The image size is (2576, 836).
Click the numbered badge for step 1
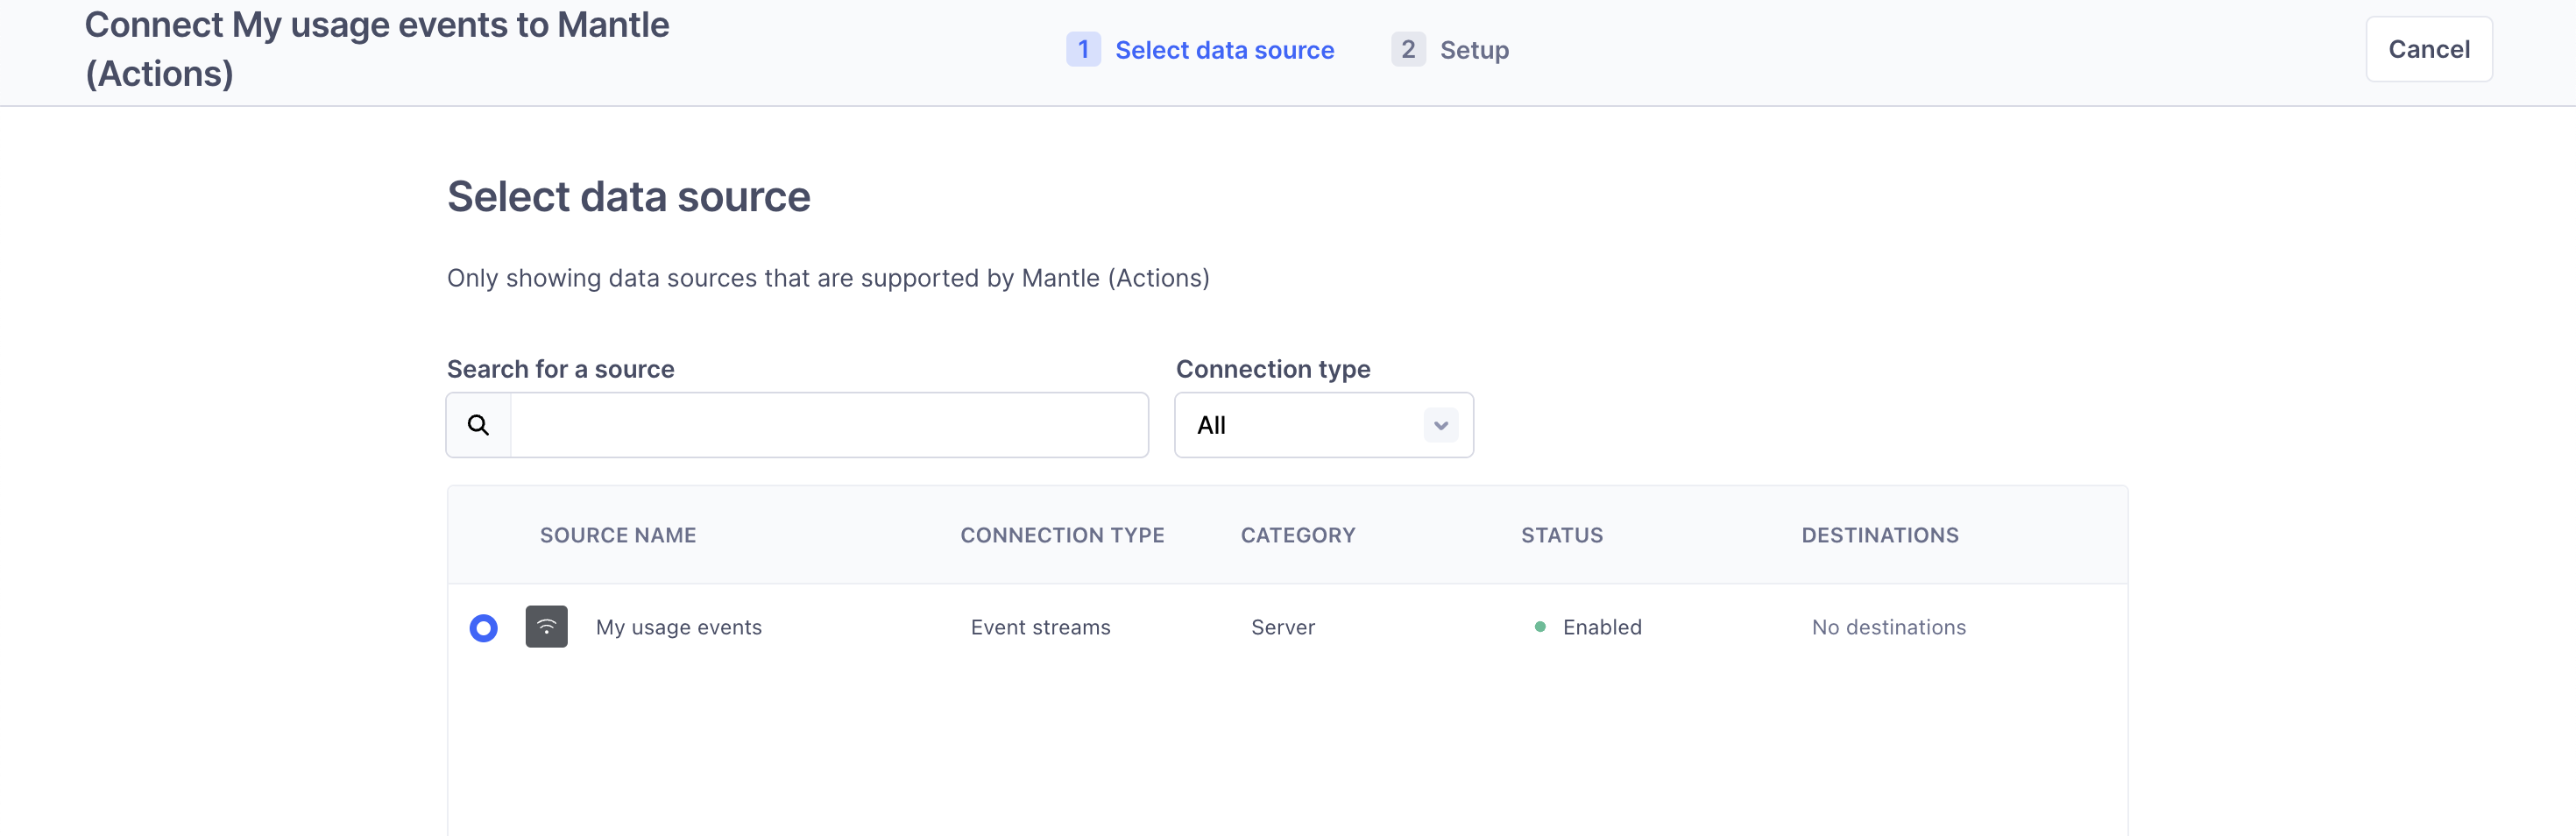tap(1083, 49)
